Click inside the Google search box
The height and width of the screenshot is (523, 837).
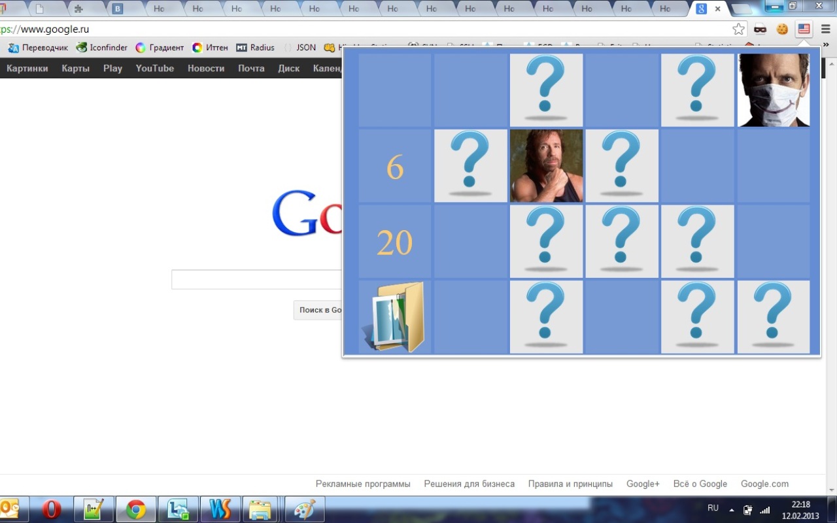pos(256,279)
